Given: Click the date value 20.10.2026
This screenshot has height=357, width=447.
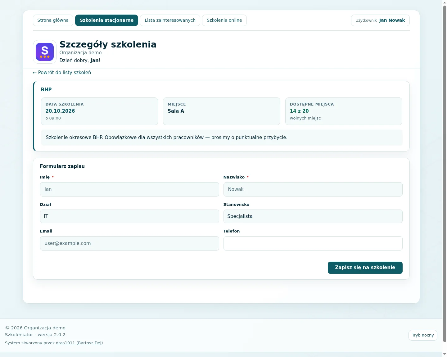Looking at the screenshot, I should 60,111.
